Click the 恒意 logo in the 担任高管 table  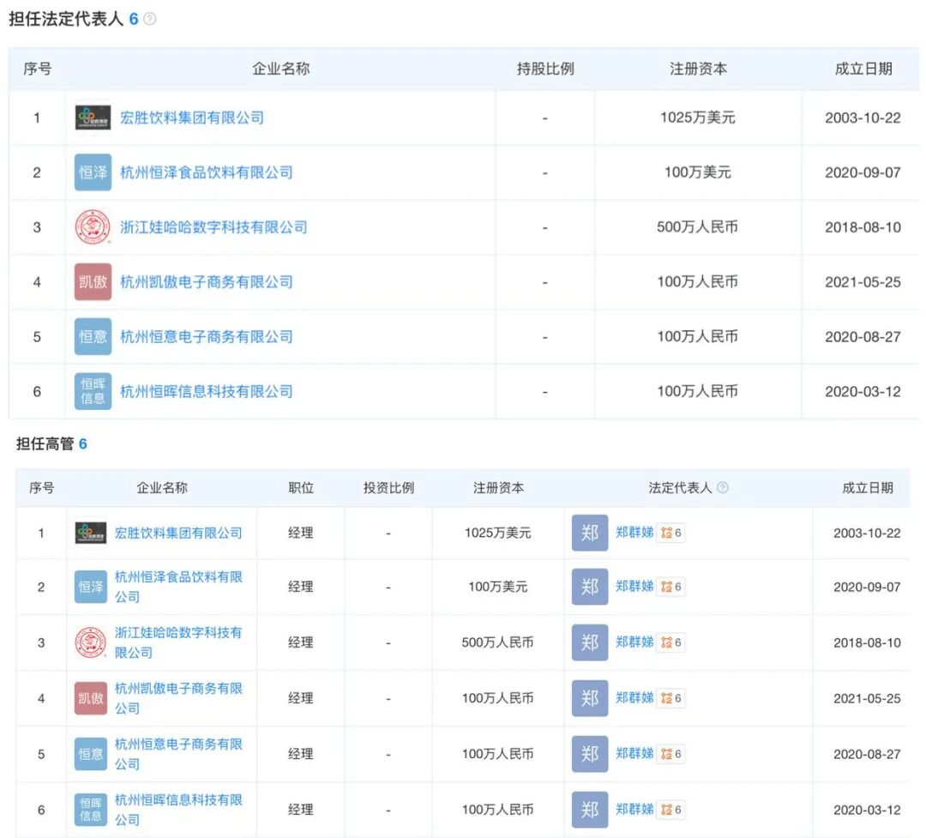(91, 754)
